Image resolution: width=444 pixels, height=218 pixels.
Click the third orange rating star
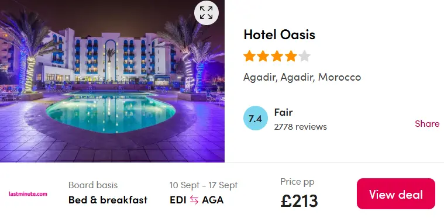coord(277,56)
